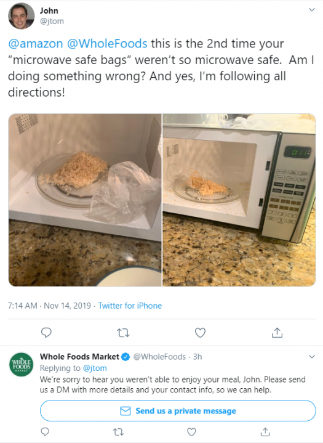This screenshot has height=443, width=323.
Task: Reply to Whole Foods Market's response
Action: 45,431
